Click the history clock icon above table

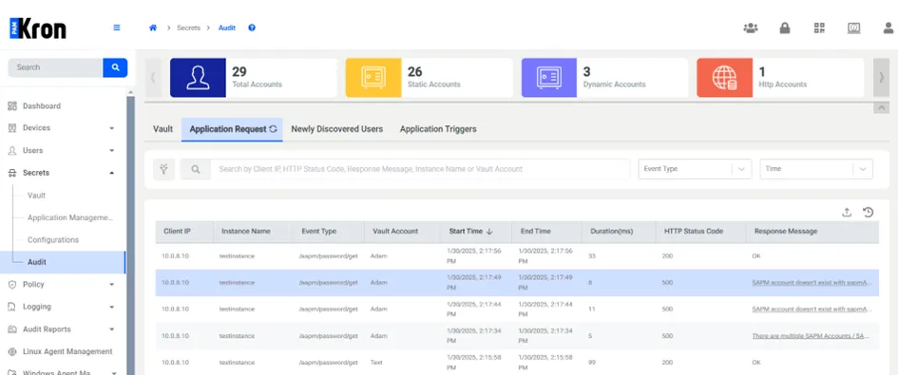click(x=869, y=213)
